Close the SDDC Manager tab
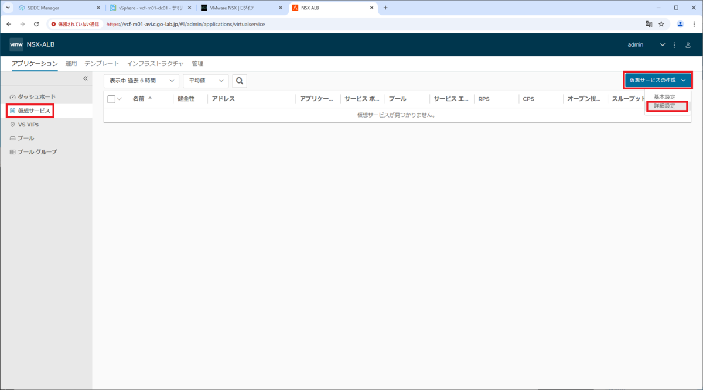Screen dimensions: 703x390 [98, 8]
